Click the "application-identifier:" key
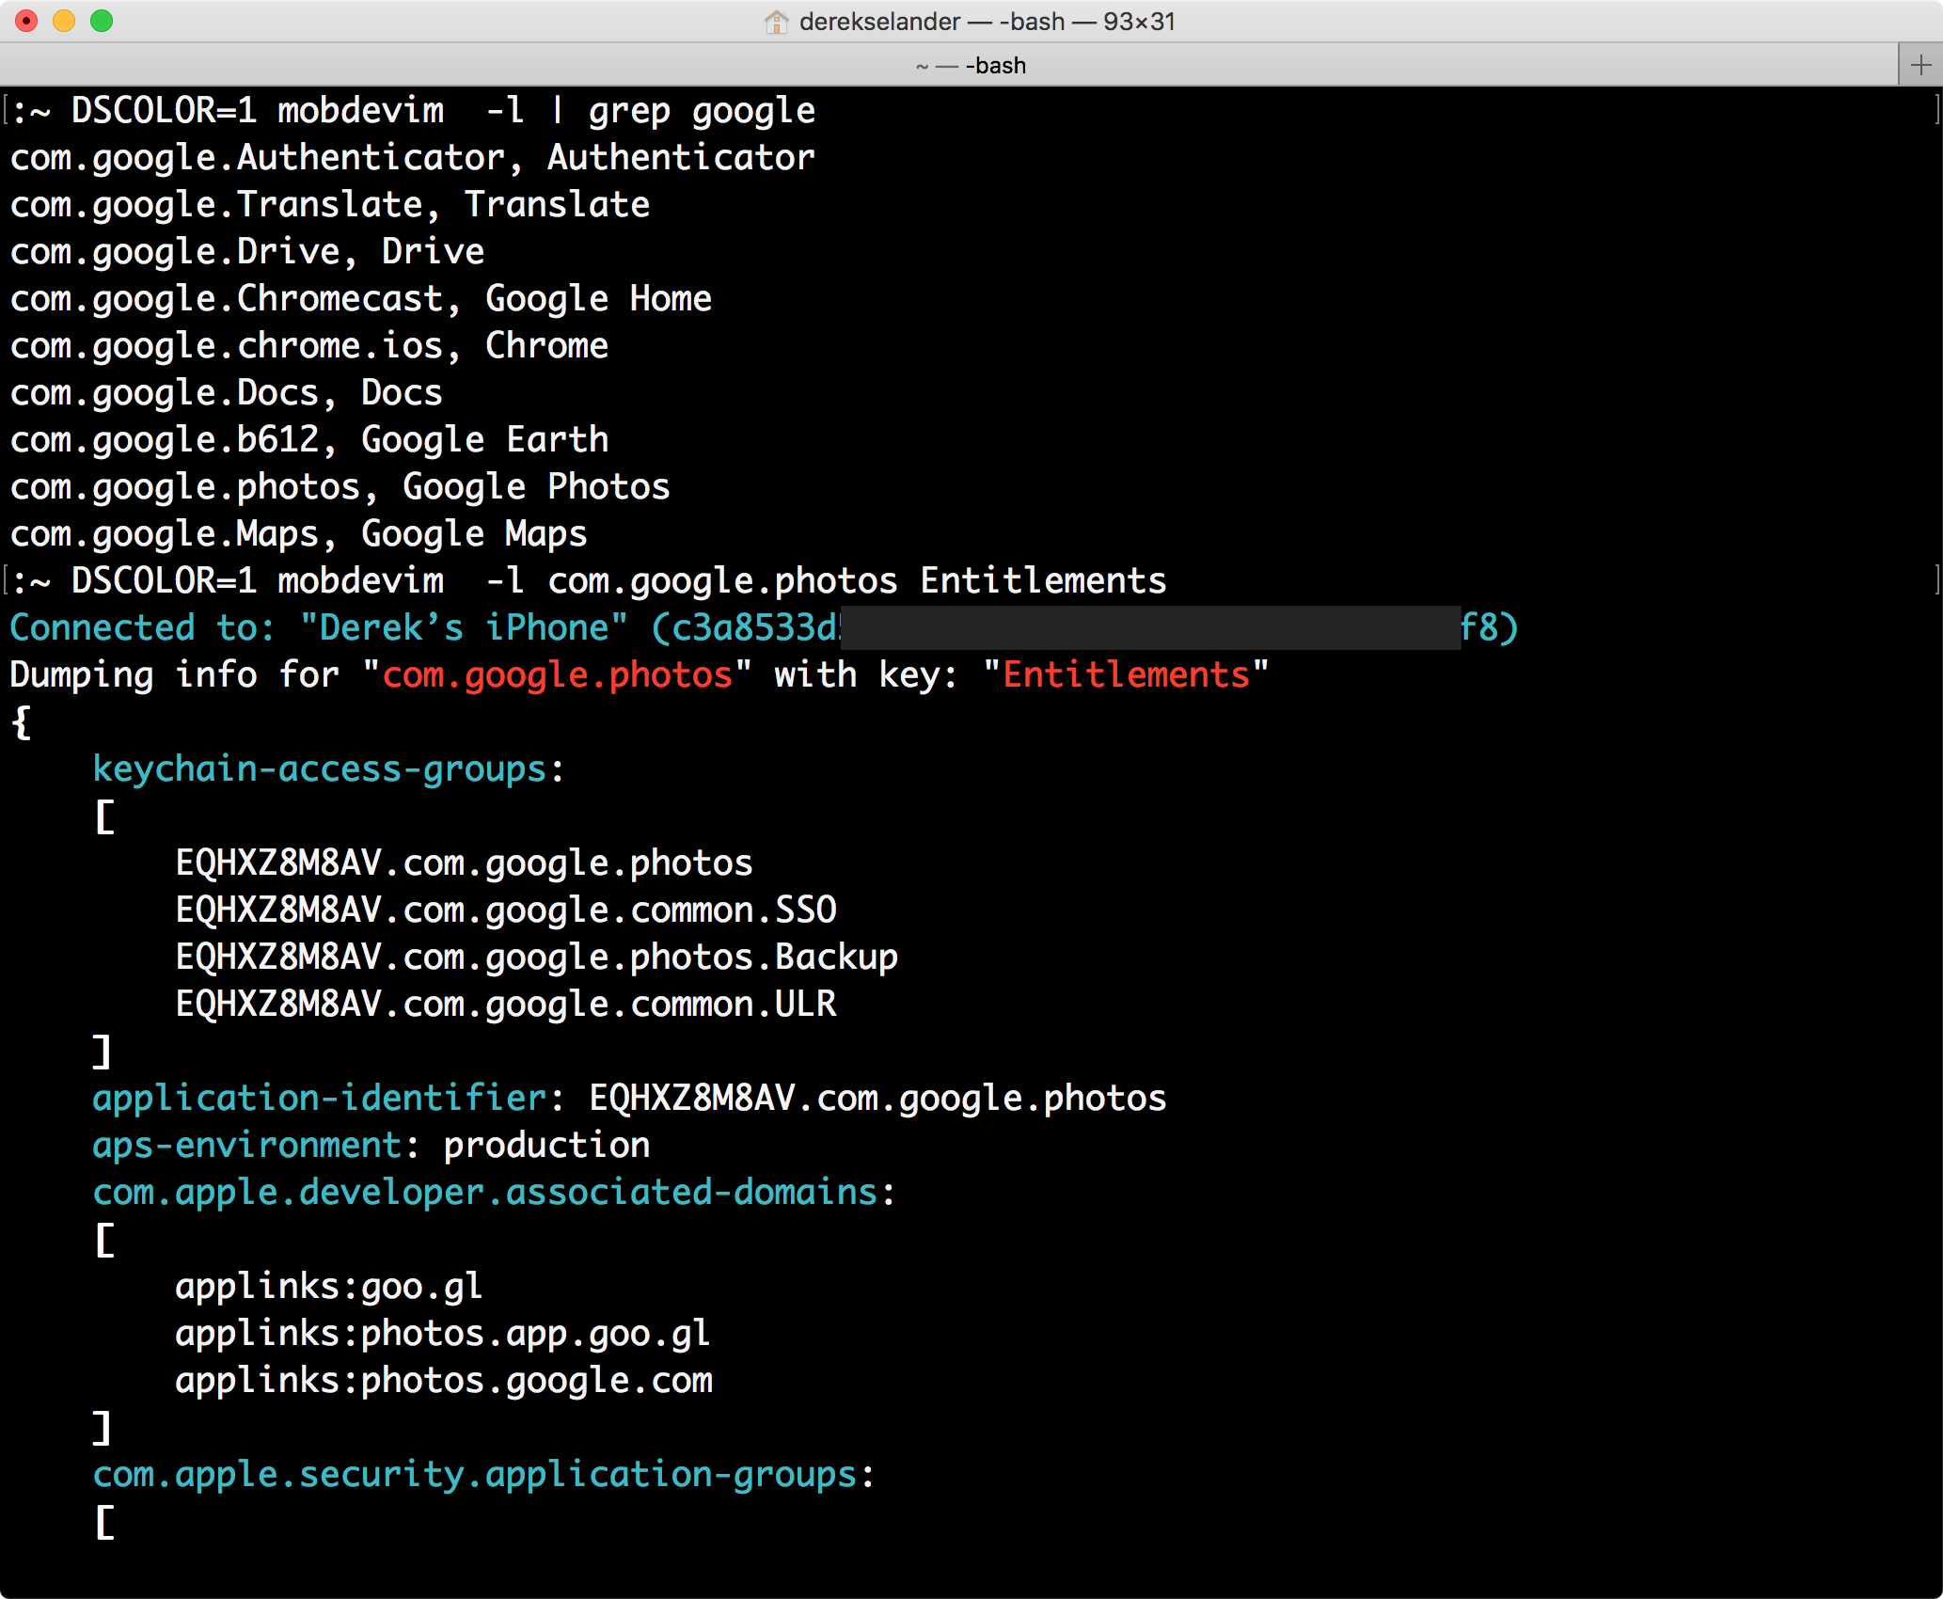The height and width of the screenshot is (1599, 1943). (x=328, y=1098)
